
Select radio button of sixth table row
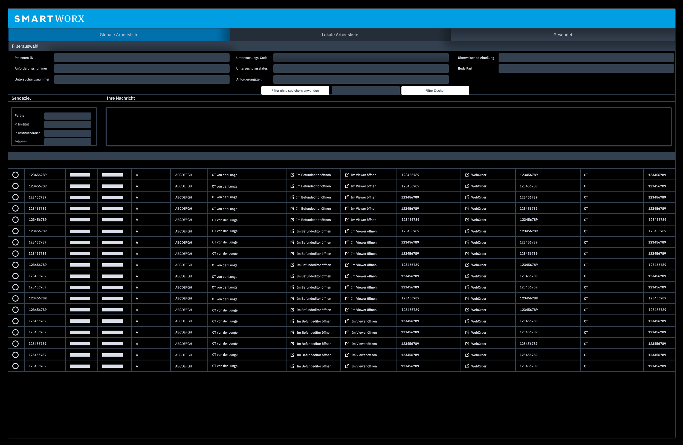point(16,231)
